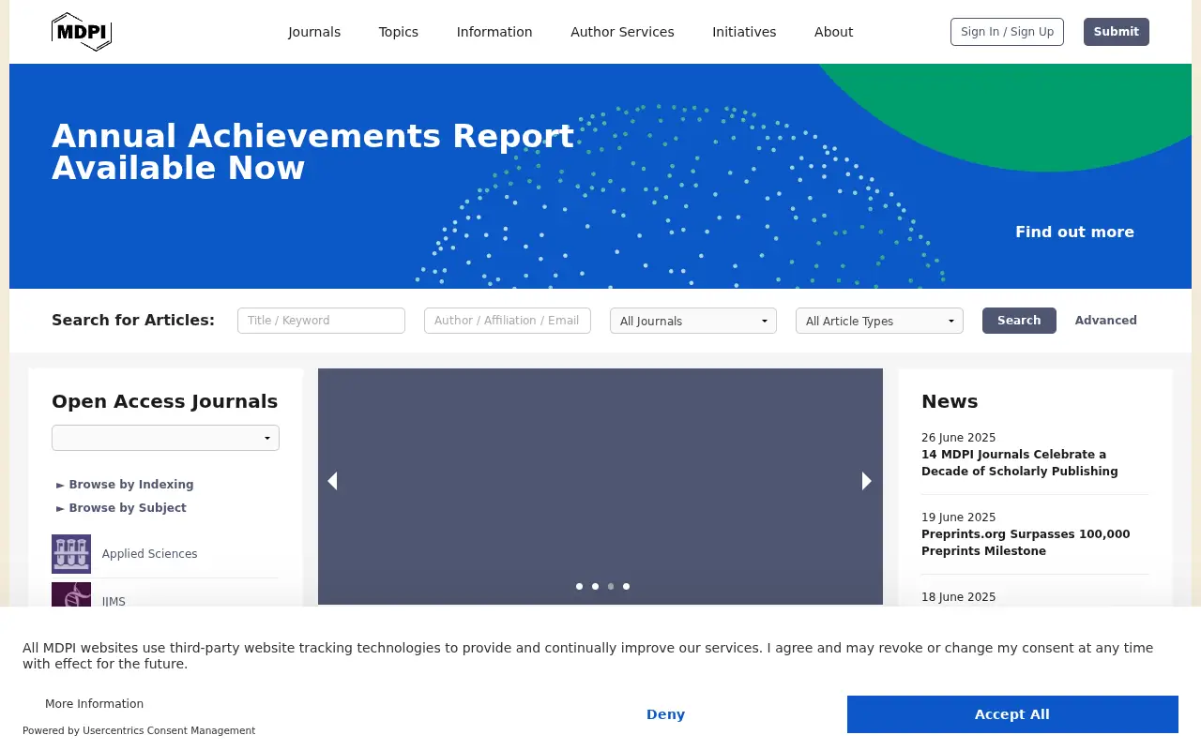1201x750 pixels.
Task: Open the Information menu
Action: tap(494, 32)
